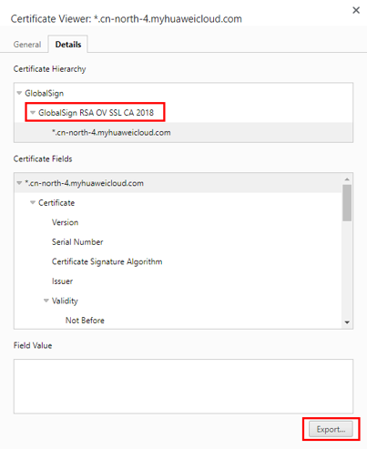Click inside the Field Value box
This screenshot has width=367, height=449.
pos(183,386)
